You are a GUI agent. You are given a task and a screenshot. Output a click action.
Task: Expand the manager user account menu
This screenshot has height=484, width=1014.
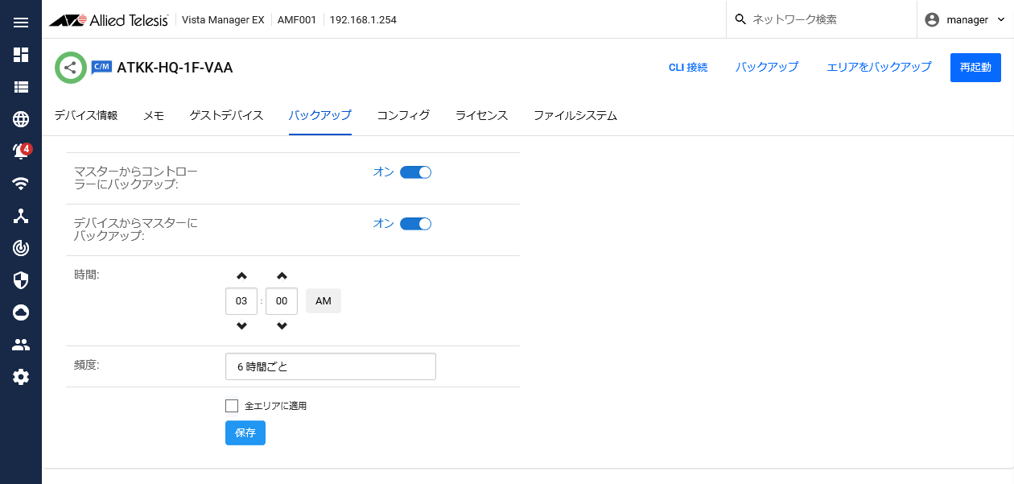965,20
